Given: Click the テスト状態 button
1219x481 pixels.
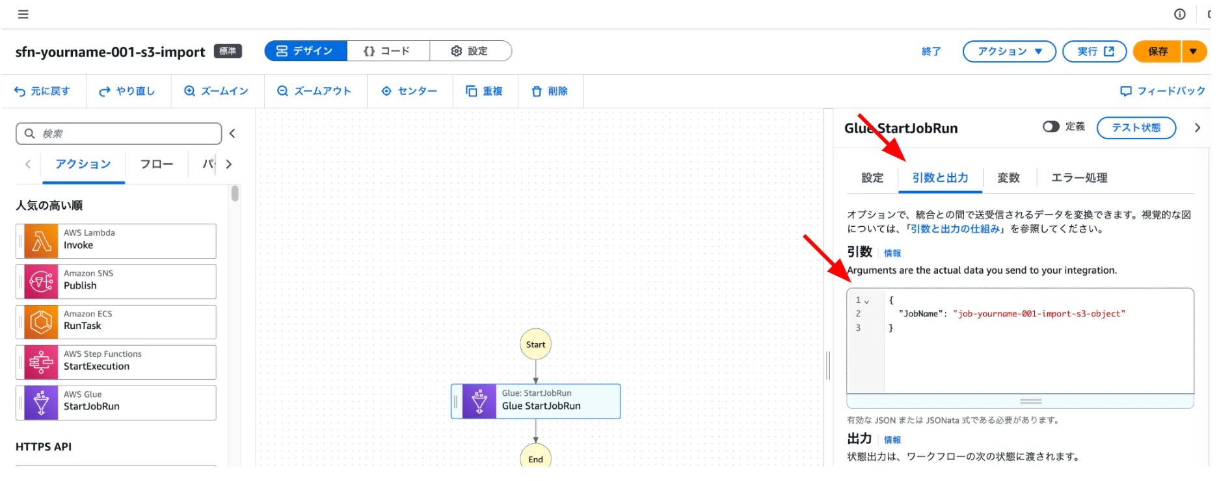Looking at the screenshot, I should pos(1136,127).
